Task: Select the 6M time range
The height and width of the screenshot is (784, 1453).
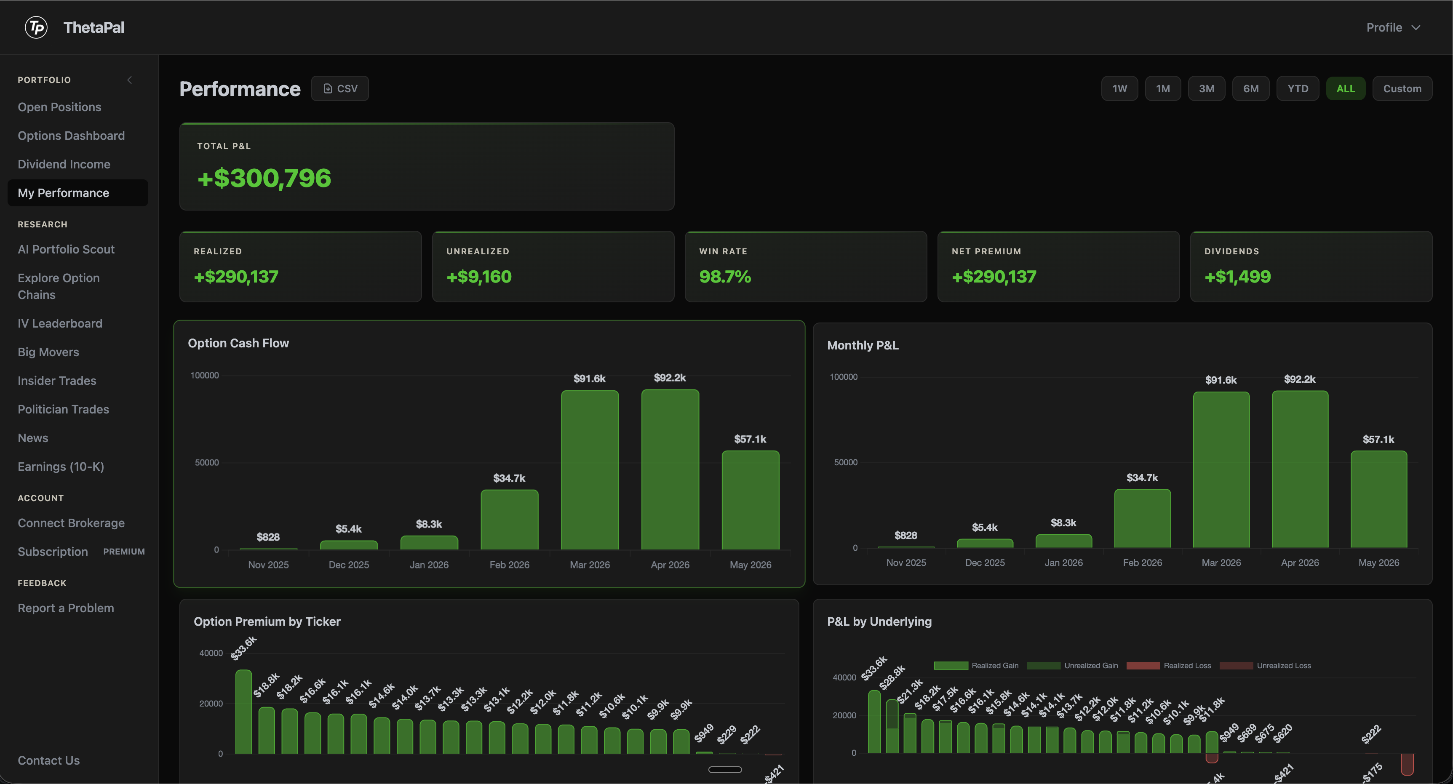Action: tap(1250, 88)
